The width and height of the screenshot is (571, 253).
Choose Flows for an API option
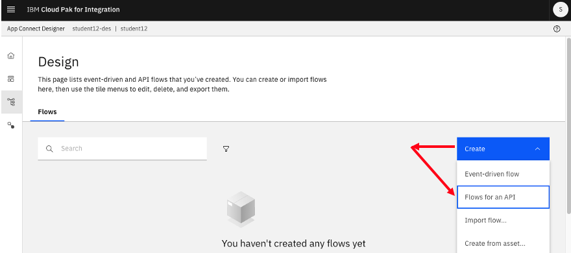click(503, 197)
